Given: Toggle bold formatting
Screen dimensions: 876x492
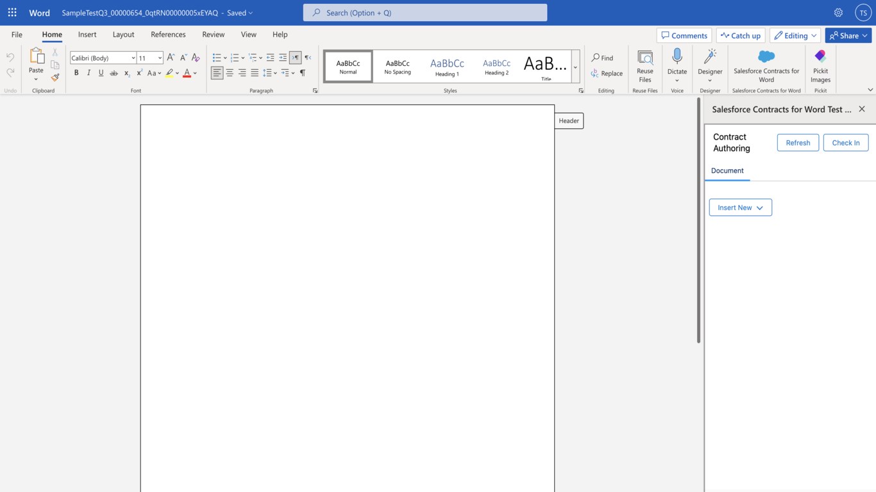Looking at the screenshot, I should coord(76,73).
